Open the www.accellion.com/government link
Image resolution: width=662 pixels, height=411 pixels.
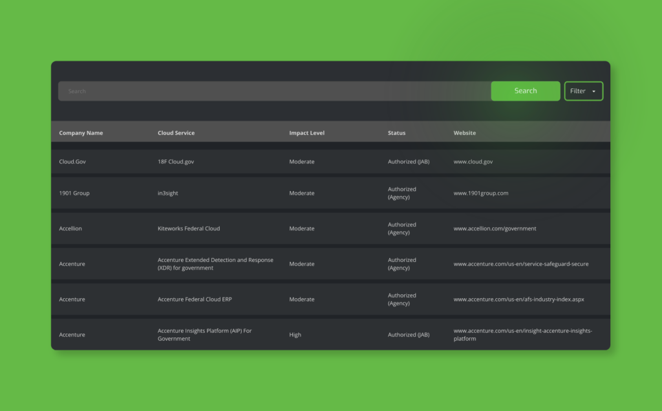(495, 228)
